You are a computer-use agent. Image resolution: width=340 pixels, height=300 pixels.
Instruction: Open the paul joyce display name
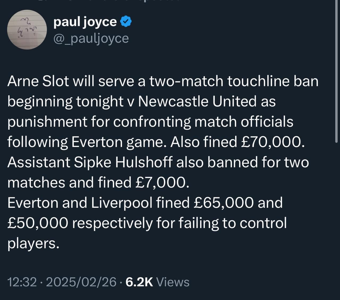click(x=85, y=22)
